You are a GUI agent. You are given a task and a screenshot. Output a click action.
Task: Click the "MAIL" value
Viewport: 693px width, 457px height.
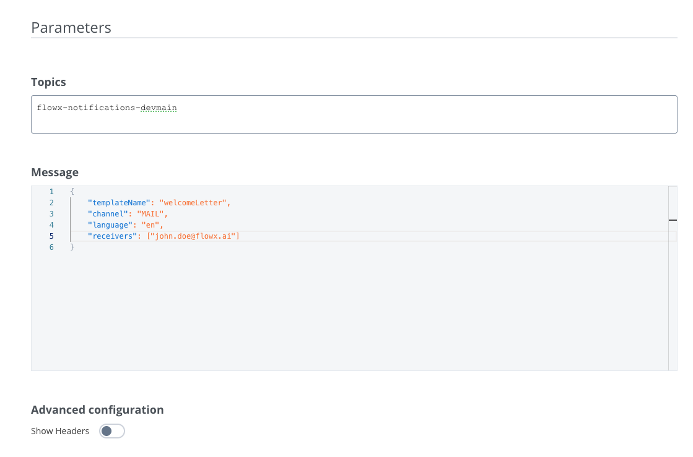tap(150, 214)
